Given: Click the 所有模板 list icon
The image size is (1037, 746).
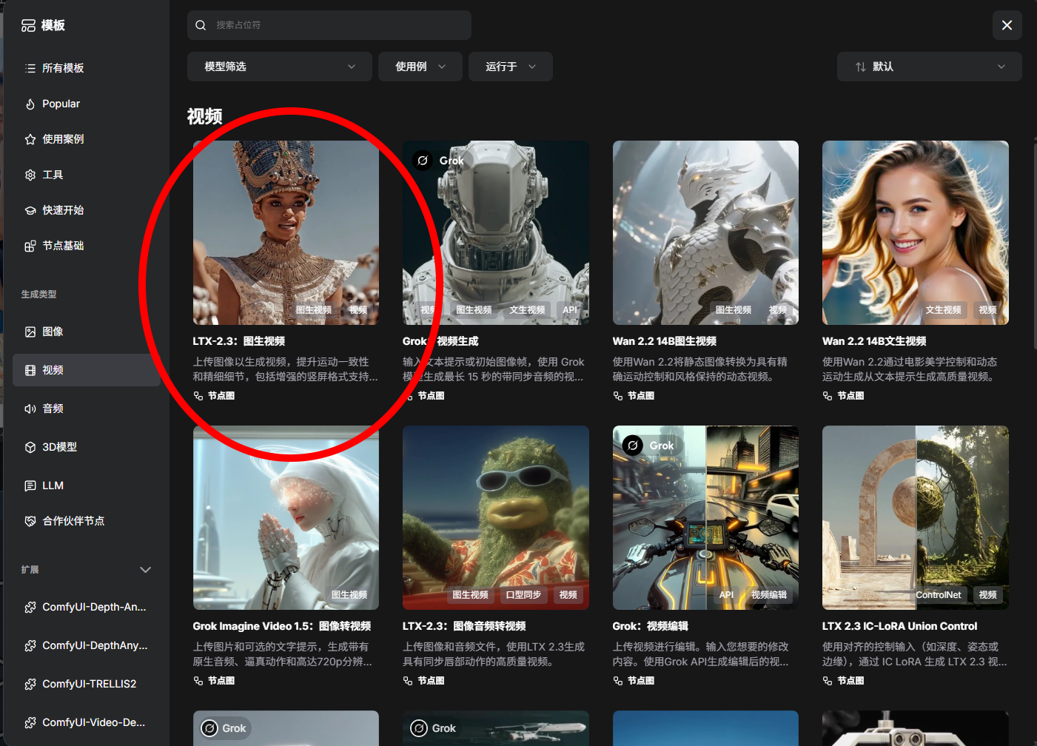Looking at the screenshot, I should pyautogui.click(x=30, y=68).
